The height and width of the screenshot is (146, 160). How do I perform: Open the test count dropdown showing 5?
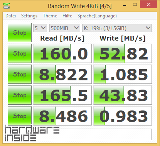click(40, 28)
